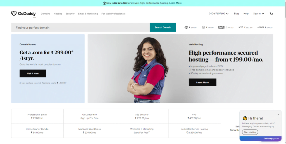This screenshot has height=144, width=286.
Task: Open the Hosting menu
Action: (58, 14)
